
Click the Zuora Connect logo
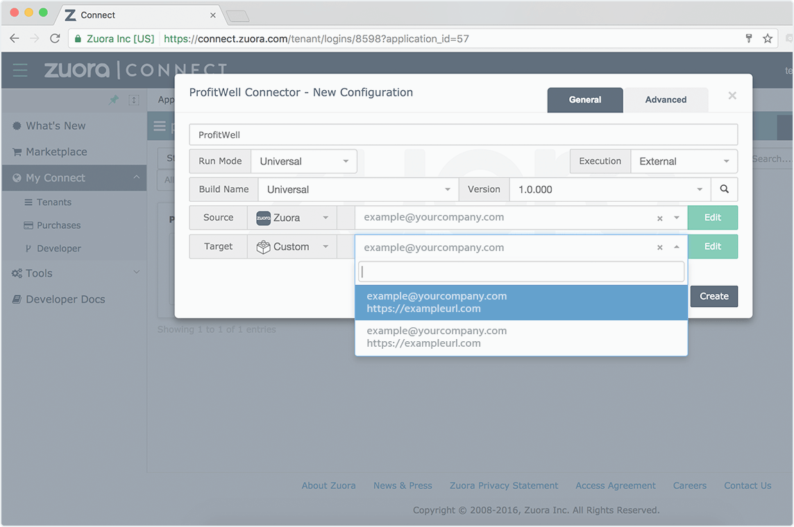tap(136, 70)
